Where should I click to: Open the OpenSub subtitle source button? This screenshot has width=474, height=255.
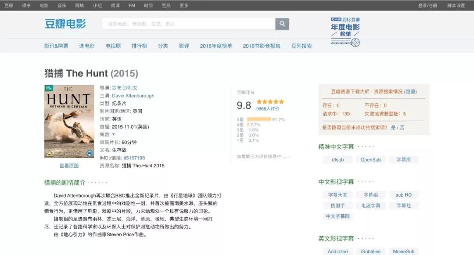tap(370, 160)
